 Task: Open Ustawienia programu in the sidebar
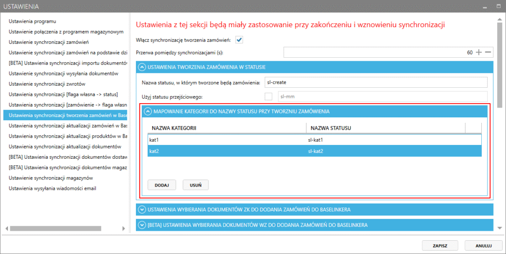tap(33, 21)
